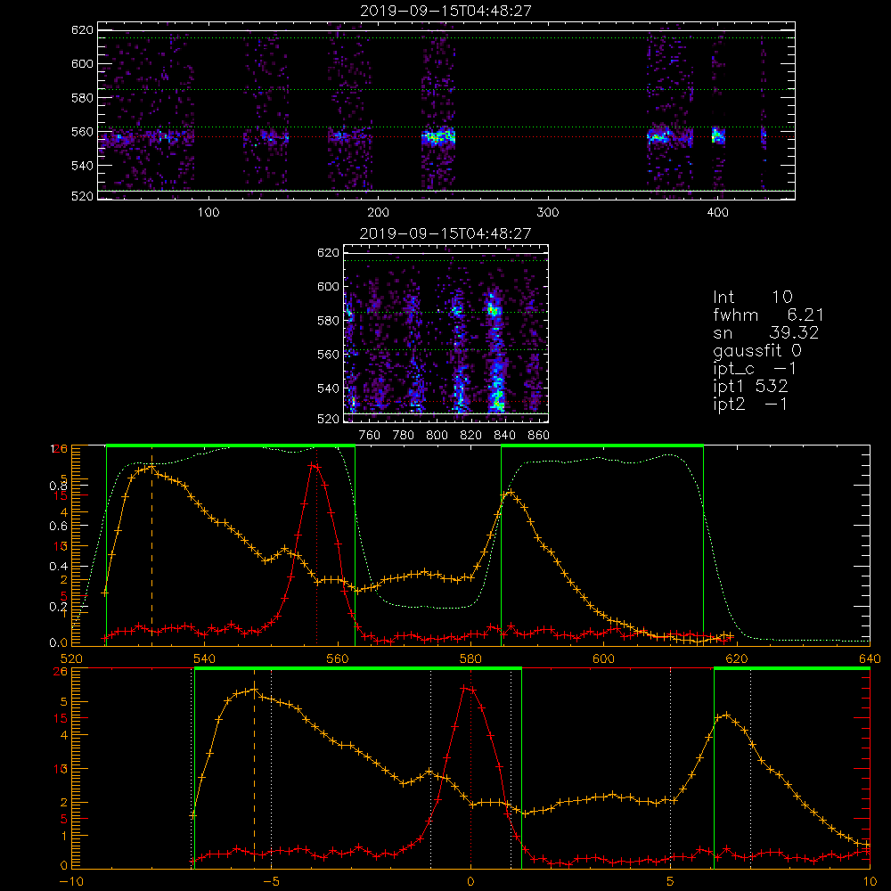Select the 'ipt_c -1' line
The height and width of the screenshot is (891, 891).
pos(755,370)
